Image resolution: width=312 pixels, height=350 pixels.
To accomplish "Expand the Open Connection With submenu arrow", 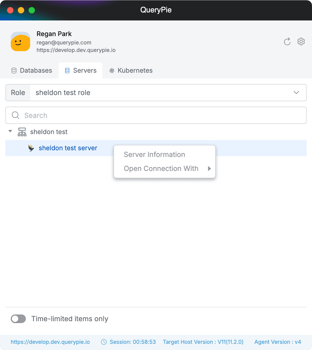I will tap(209, 169).
